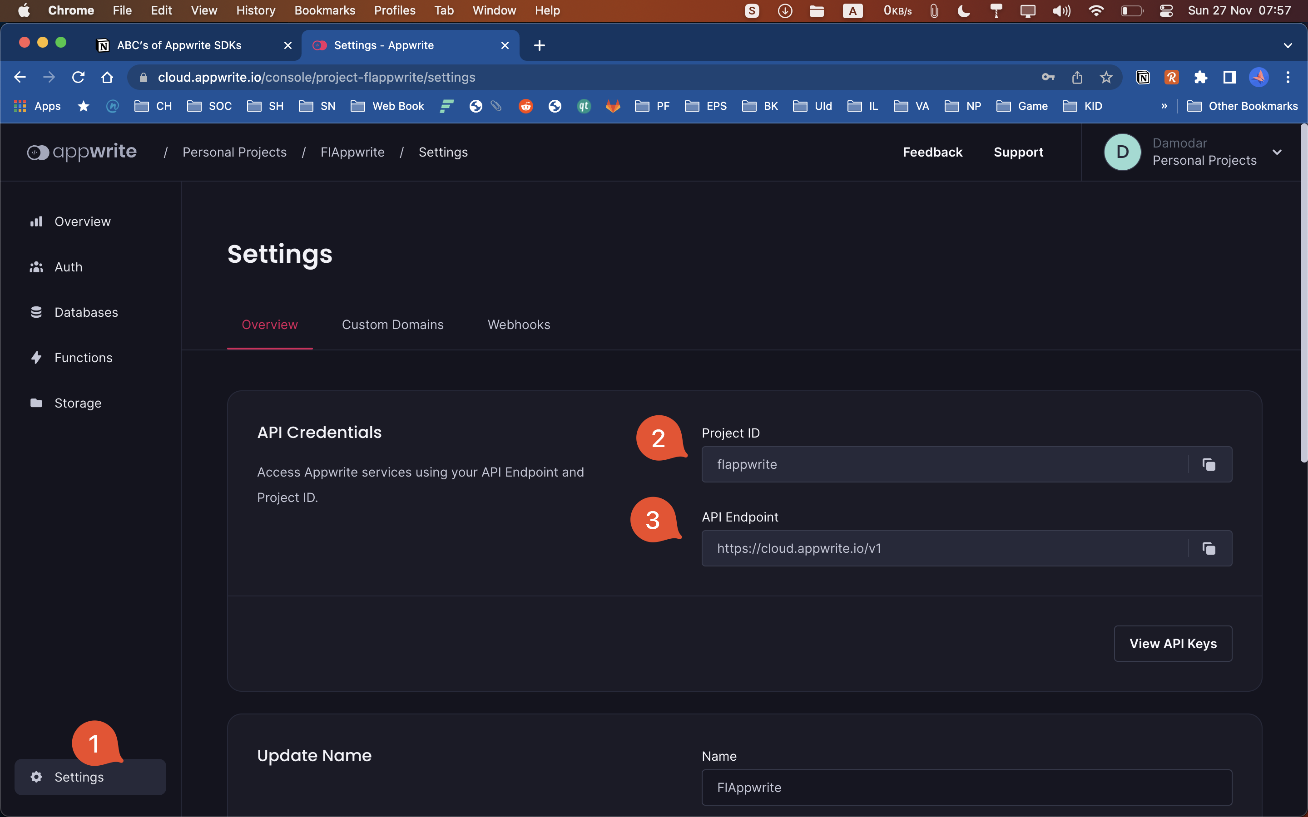
Task: Open the red R extension
Action: [x=1171, y=77]
